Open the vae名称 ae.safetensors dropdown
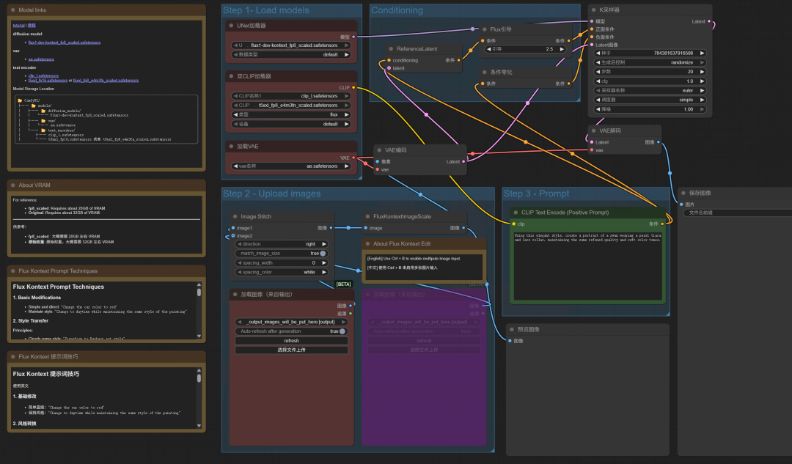 (290, 166)
